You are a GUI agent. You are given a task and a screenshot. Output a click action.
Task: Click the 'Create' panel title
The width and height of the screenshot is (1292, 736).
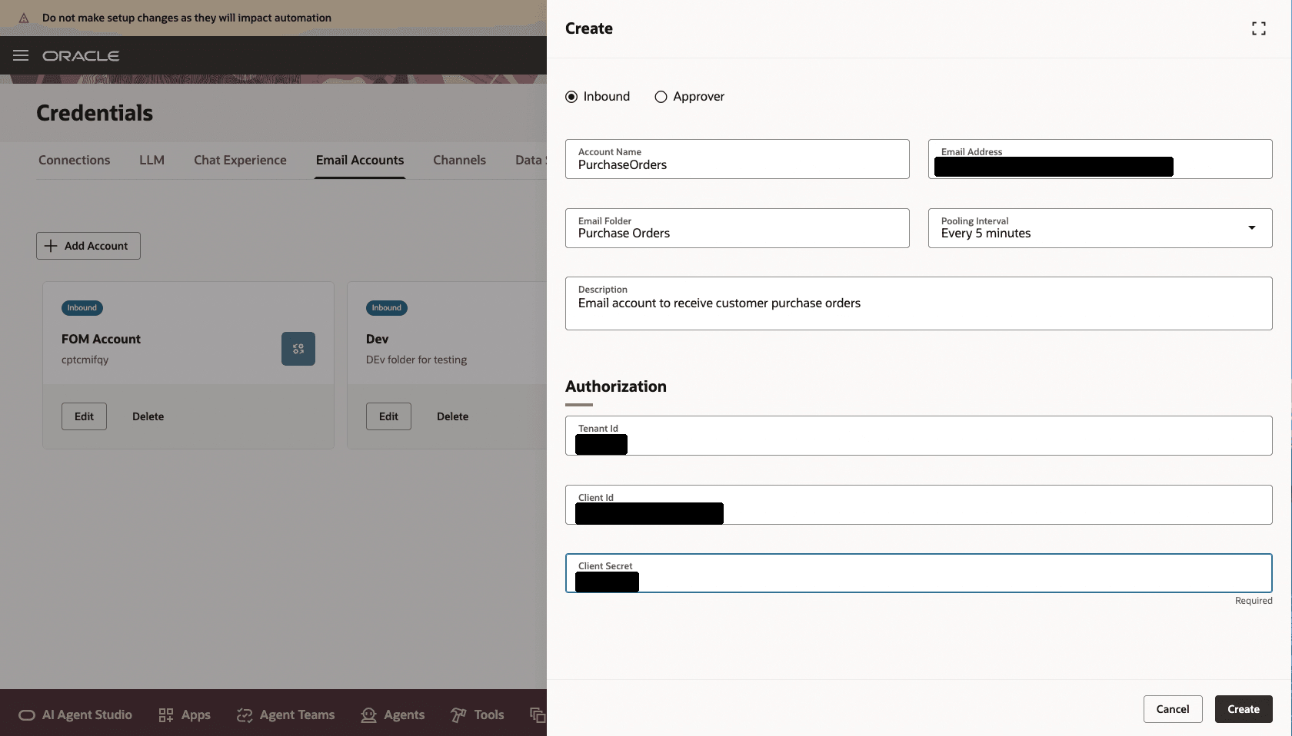[589, 28]
